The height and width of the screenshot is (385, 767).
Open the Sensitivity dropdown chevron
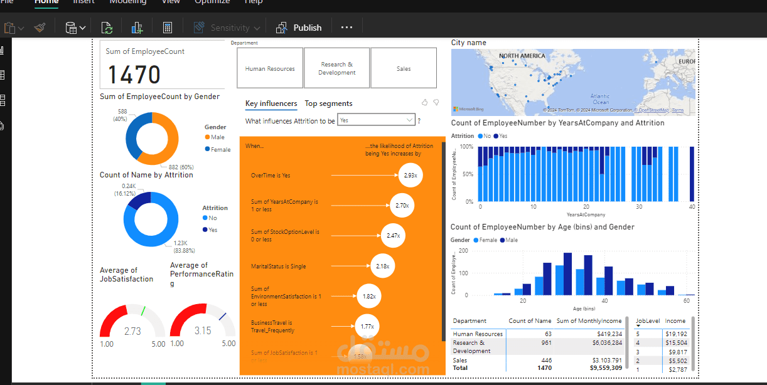click(256, 28)
